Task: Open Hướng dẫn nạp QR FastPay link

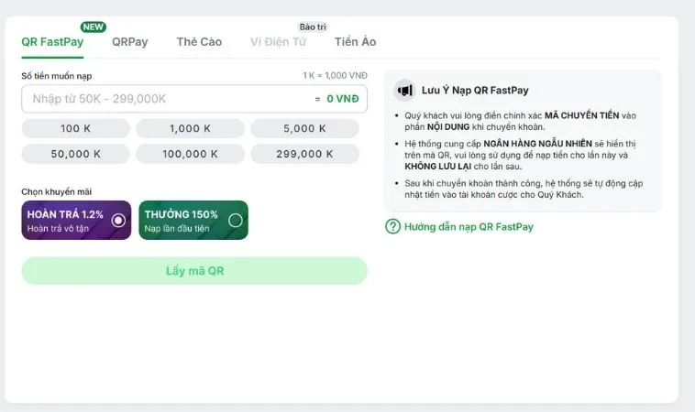Action: pos(469,226)
